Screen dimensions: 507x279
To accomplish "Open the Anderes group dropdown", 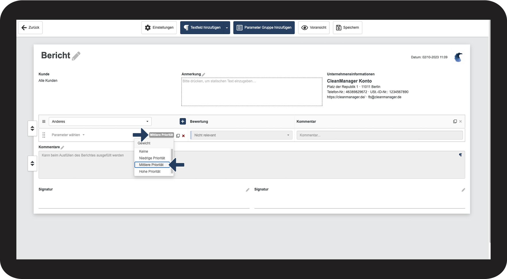I will click(x=100, y=122).
